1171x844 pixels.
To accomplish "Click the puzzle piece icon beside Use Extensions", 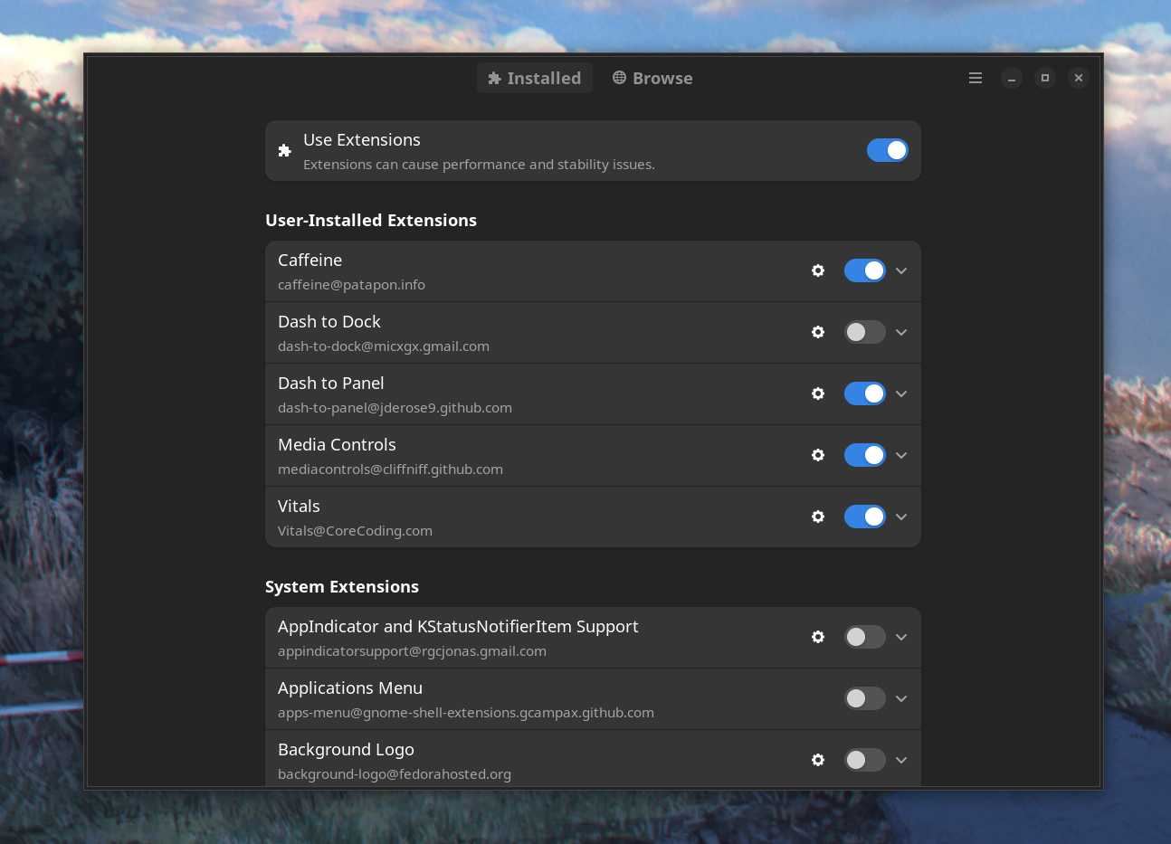I will [x=284, y=150].
